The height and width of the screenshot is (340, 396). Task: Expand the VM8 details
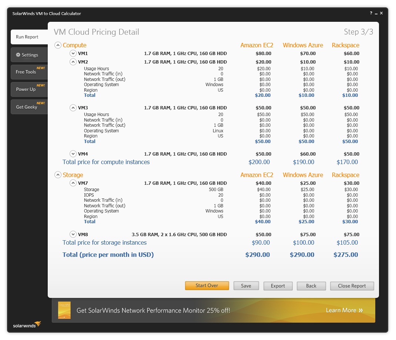point(73,234)
